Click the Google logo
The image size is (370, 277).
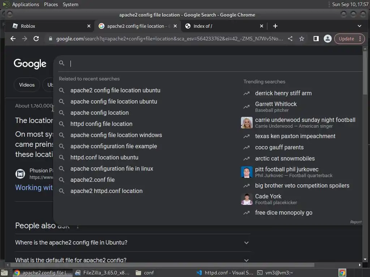(30, 63)
